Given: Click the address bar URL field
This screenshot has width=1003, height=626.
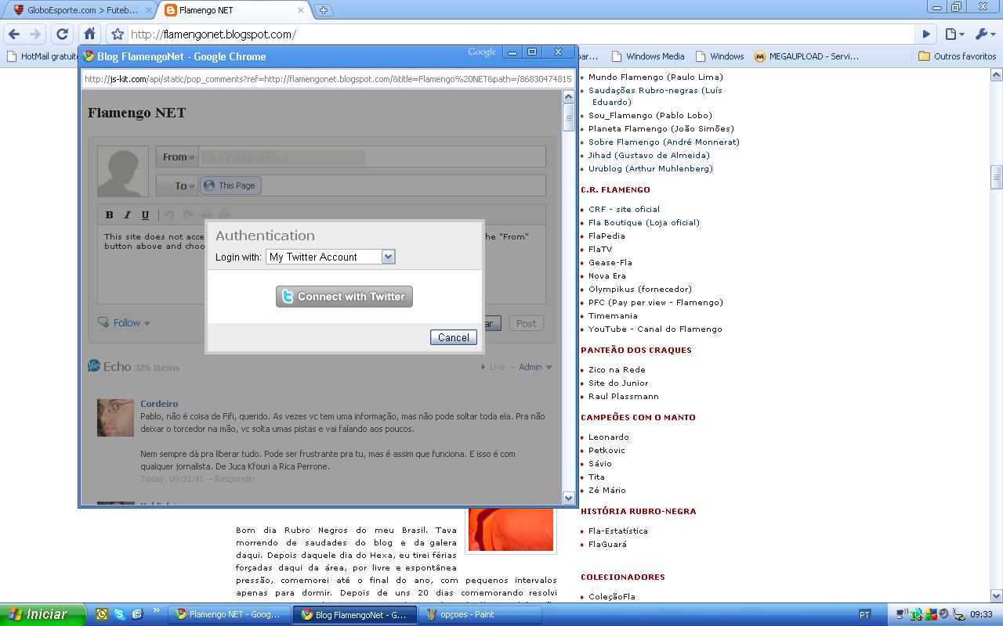Looking at the screenshot, I should coord(520,34).
